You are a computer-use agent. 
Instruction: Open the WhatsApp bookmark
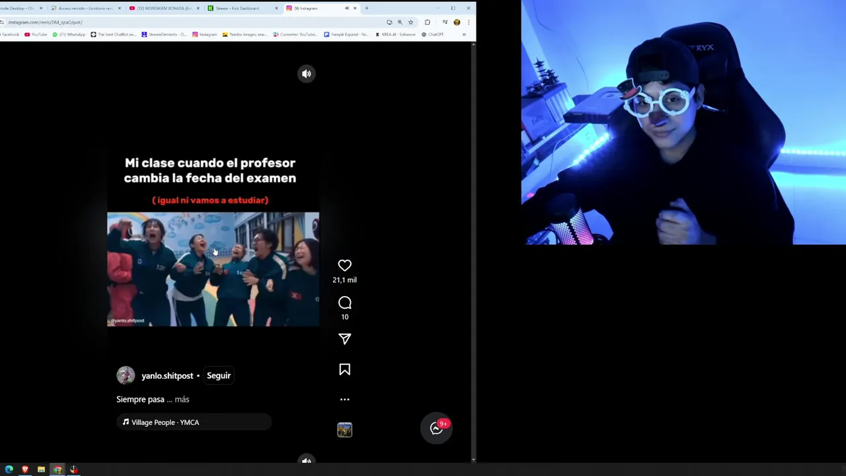click(x=69, y=34)
